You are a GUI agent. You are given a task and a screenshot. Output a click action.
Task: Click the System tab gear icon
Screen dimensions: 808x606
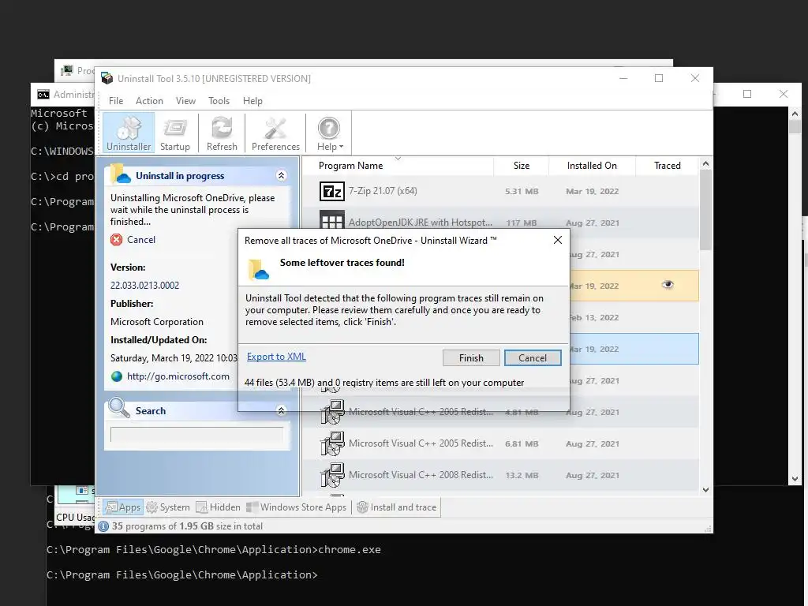[152, 507]
